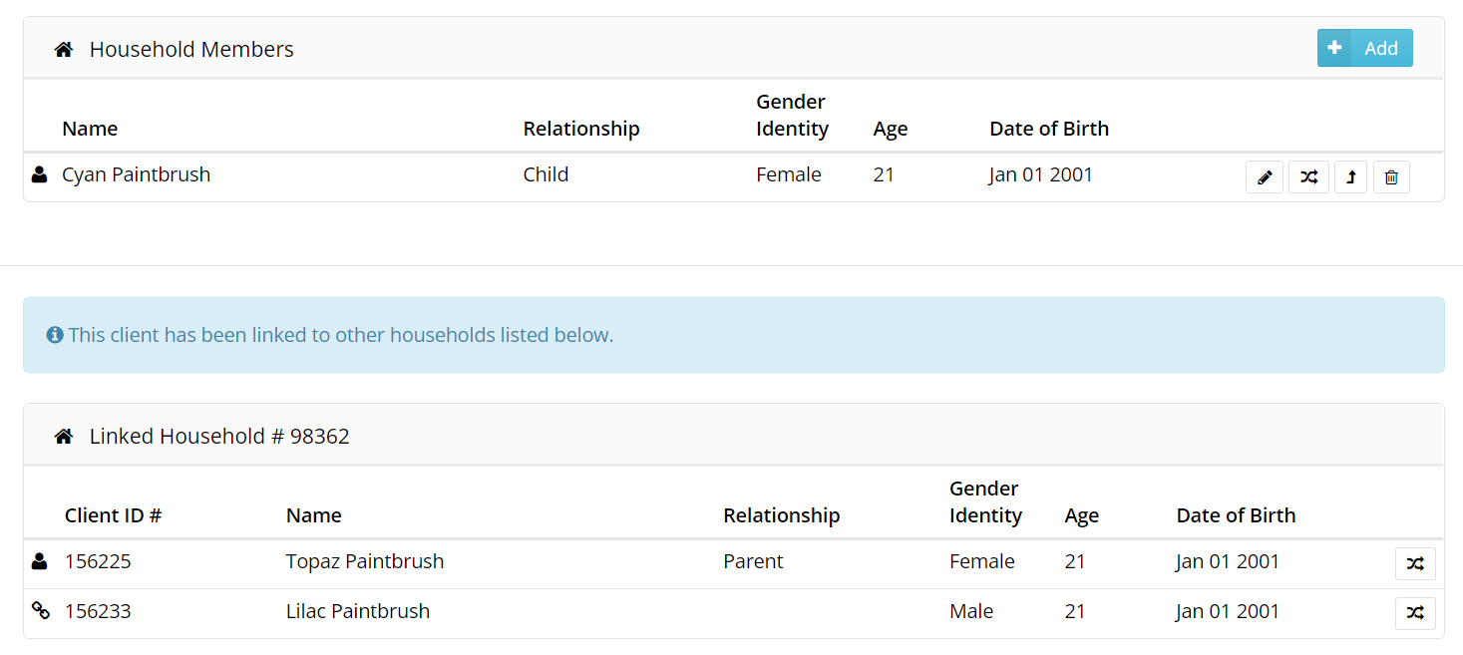
Task: Click the plus icon inside the Add button
Action: (1335, 47)
